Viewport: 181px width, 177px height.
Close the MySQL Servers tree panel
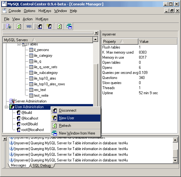[x=96, y=33]
